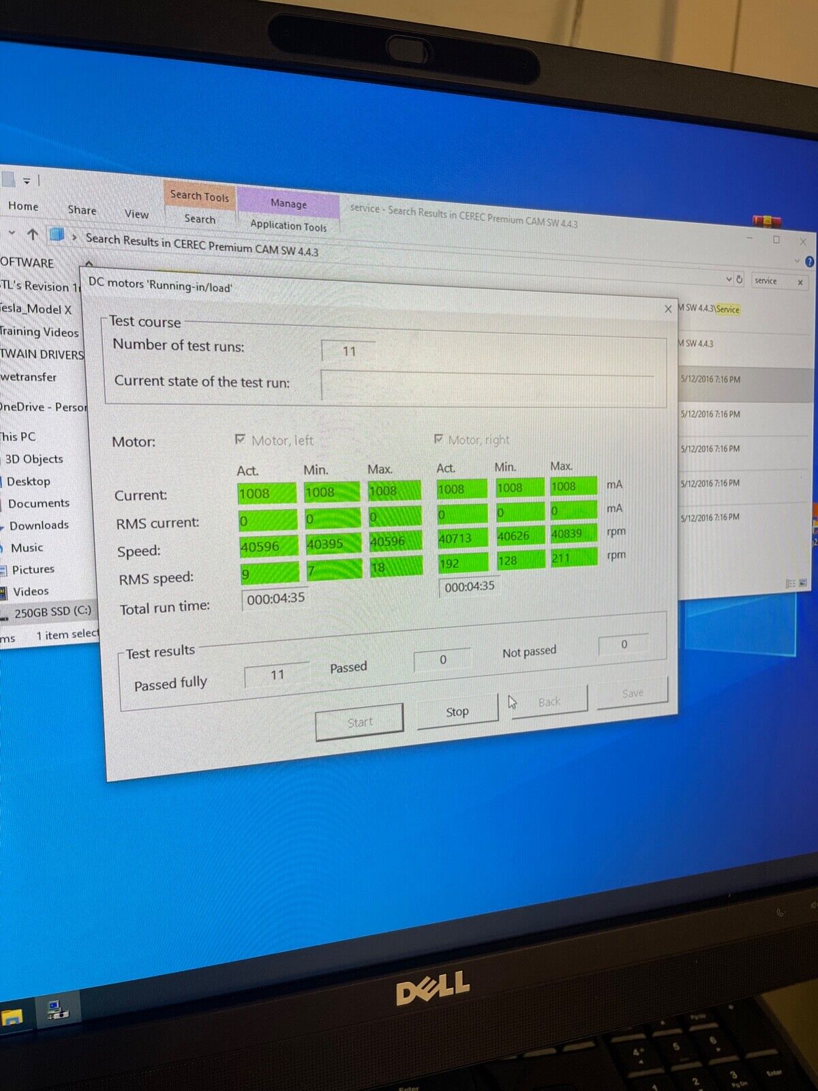818x1091 pixels.
Task: Select 'TWAIN DRIVERS' folder in navigation pane
Action: pos(41,355)
